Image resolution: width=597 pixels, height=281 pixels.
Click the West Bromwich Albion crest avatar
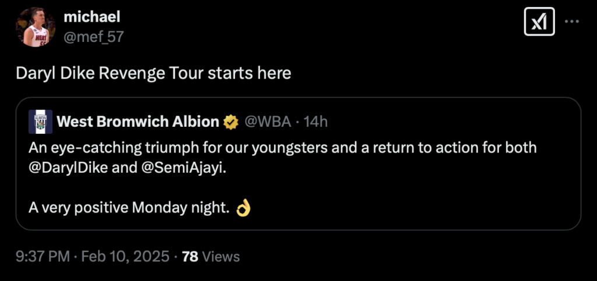41,122
